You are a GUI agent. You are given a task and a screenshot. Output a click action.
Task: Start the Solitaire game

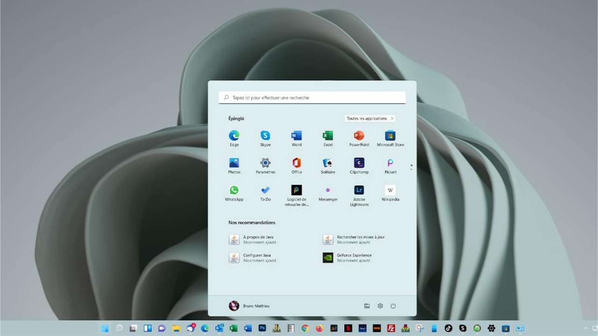(328, 166)
